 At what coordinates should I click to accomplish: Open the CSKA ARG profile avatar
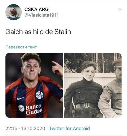(14, 12)
